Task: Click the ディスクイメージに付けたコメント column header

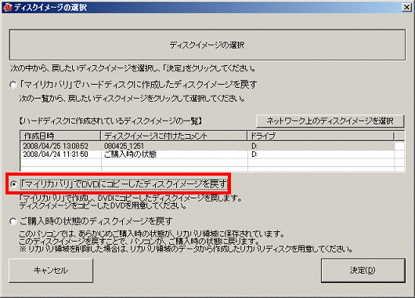Action: tap(174, 136)
